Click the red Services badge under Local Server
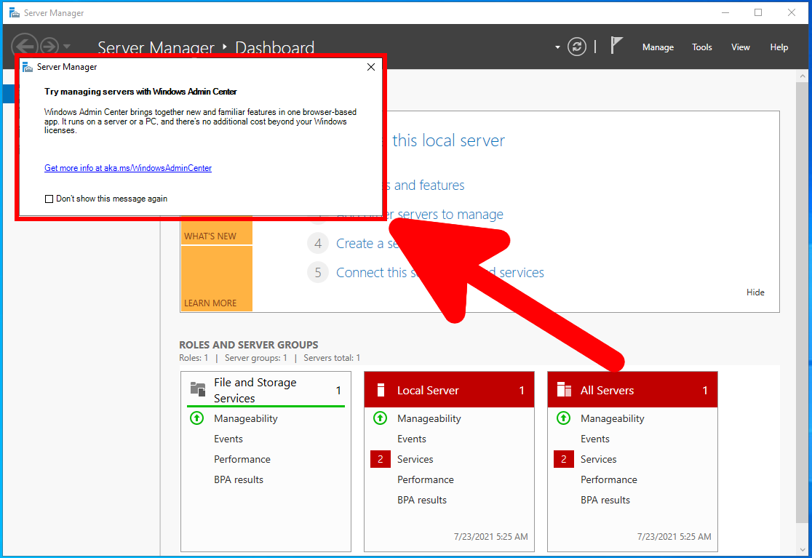The image size is (812, 558). click(380, 459)
